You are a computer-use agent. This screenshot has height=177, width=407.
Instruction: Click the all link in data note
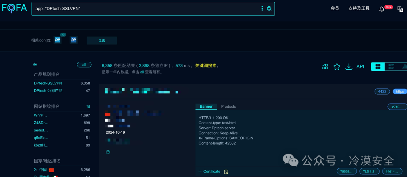(x=142, y=72)
